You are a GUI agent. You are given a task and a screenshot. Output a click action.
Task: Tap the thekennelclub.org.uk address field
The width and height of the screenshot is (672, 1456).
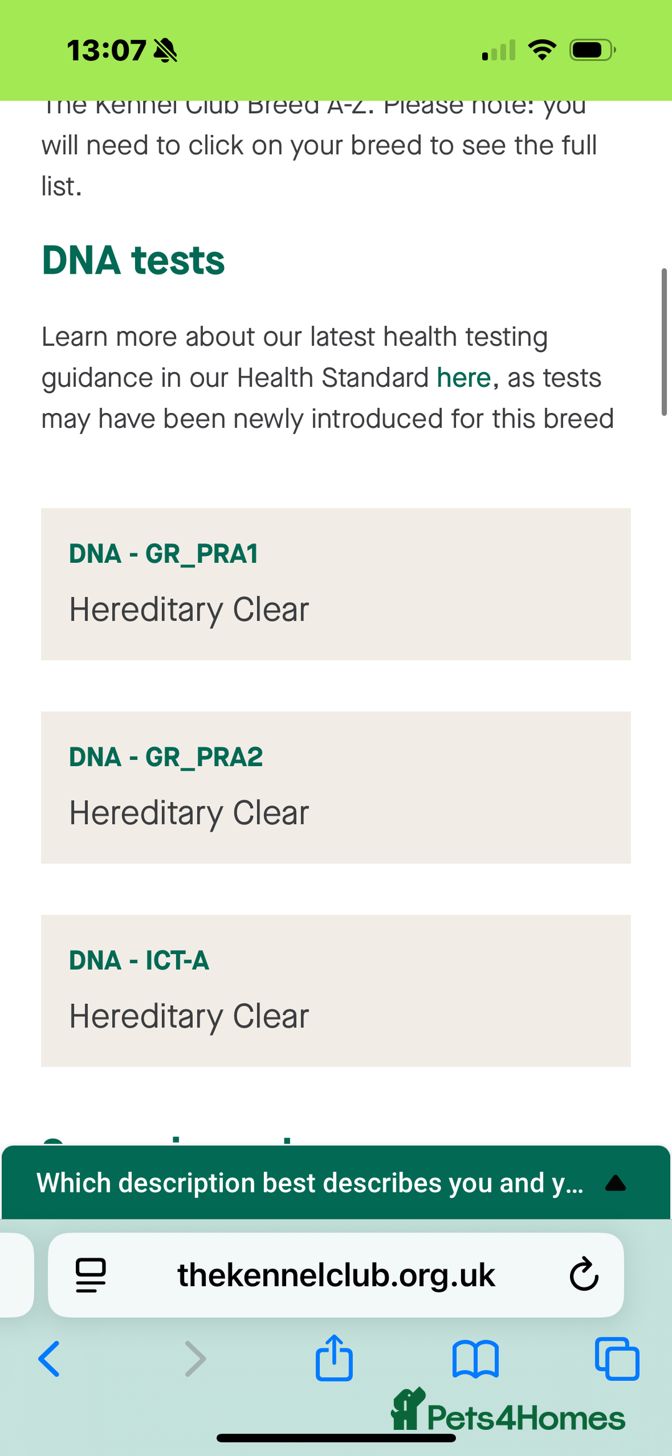point(336,1274)
